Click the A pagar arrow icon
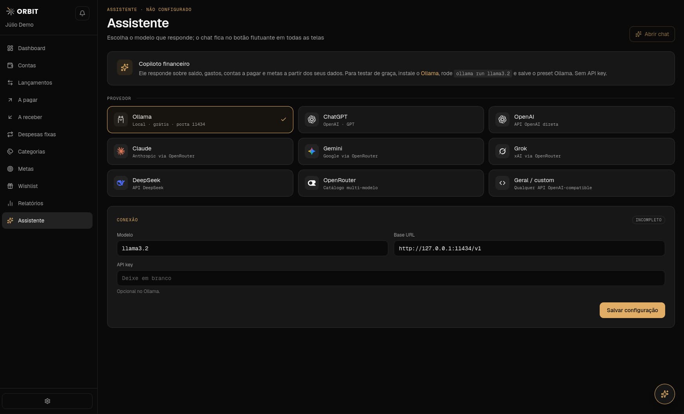Image resolution: width=684 pixels, height=414 pixels. click(x=10, y=100)
